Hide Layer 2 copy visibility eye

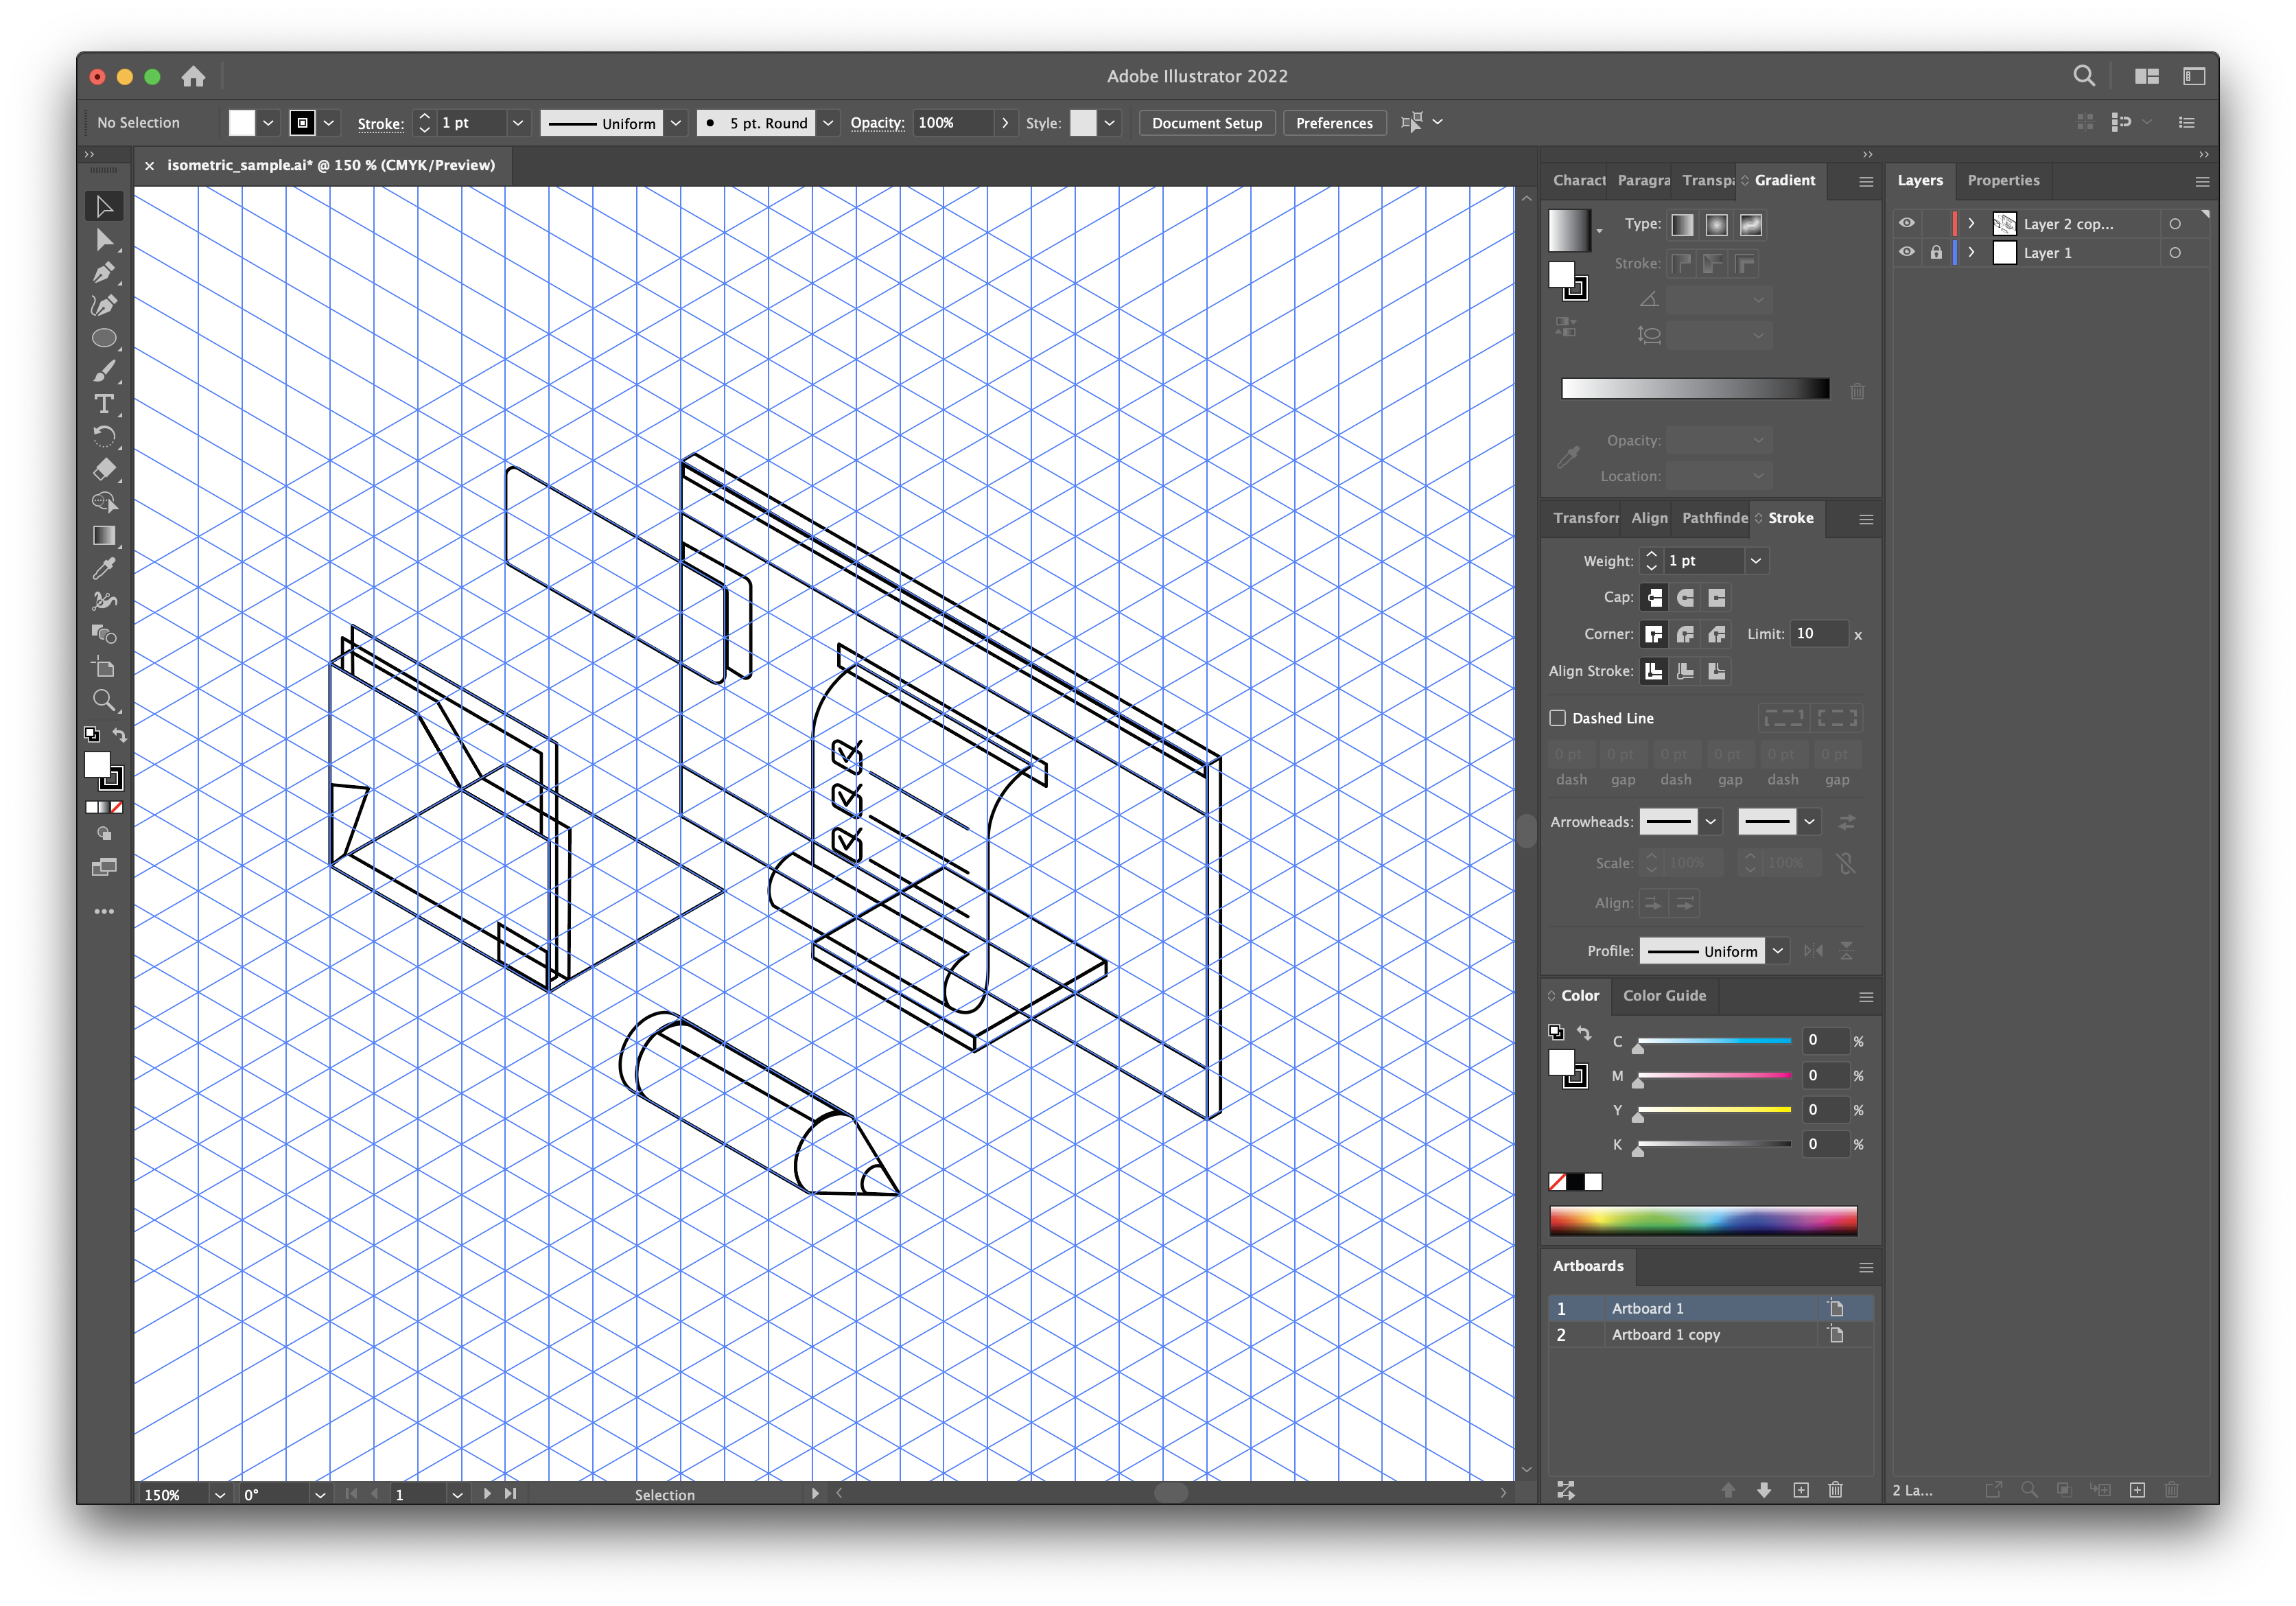1907,223
